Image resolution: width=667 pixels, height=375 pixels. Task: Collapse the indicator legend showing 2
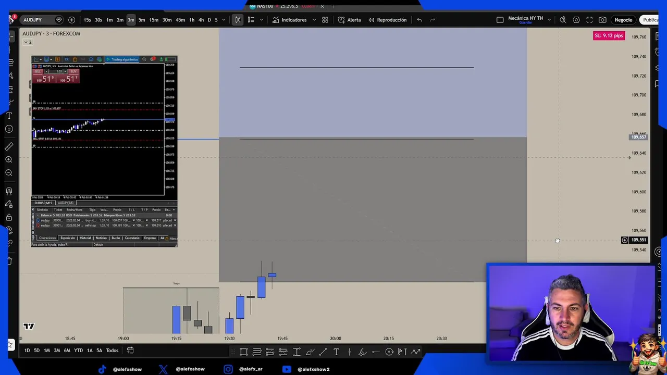pyautogui.click(x=27, y=42)
